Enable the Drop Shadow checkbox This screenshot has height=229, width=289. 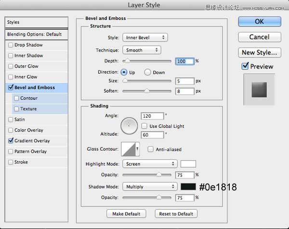point(11,45)
